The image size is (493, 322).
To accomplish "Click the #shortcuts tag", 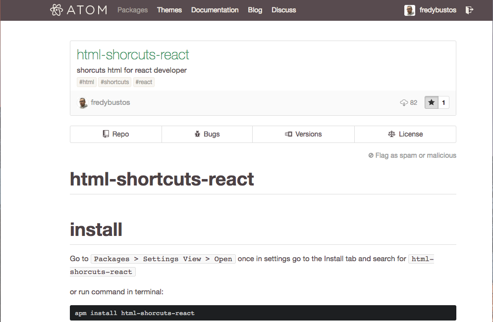I will 114,82.
